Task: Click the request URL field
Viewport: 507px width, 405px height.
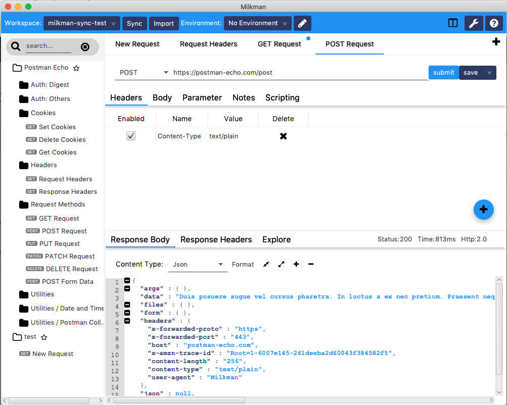Action: tap(300, 72)
